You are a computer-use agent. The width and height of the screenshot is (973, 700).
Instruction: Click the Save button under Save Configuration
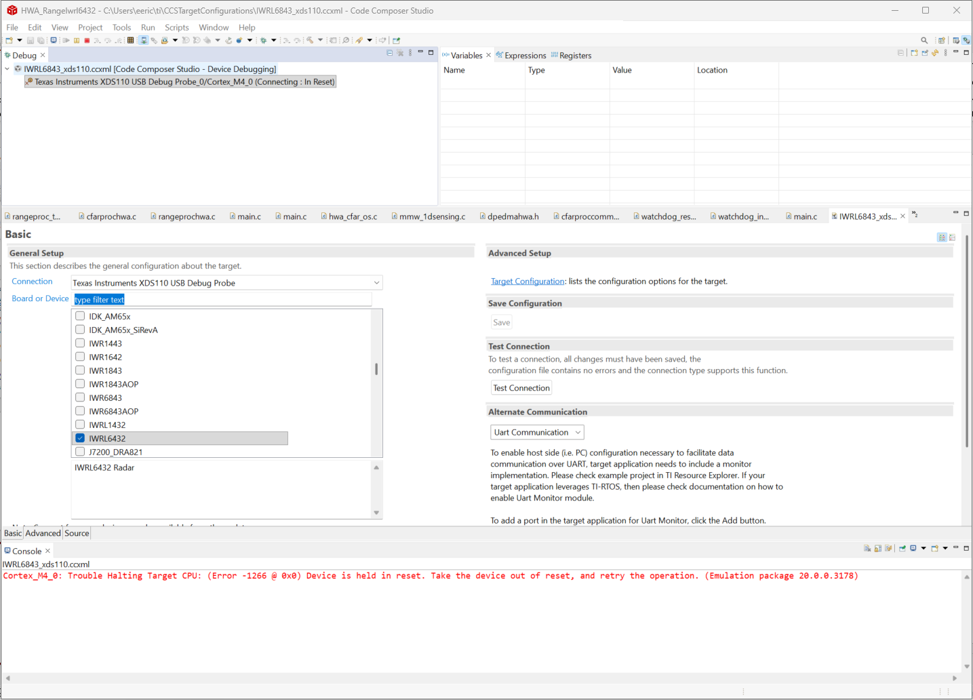(x=502, y=323)
